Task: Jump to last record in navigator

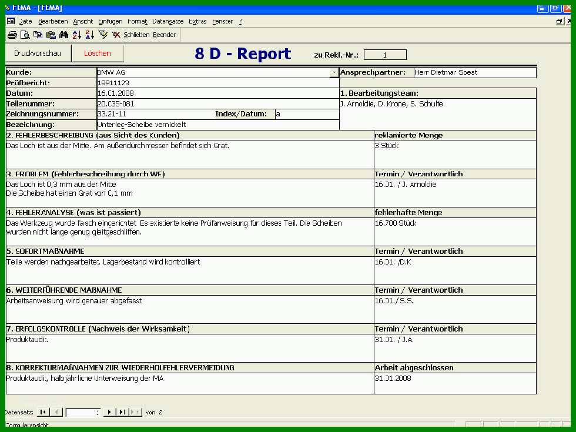Action: (122, 412)
